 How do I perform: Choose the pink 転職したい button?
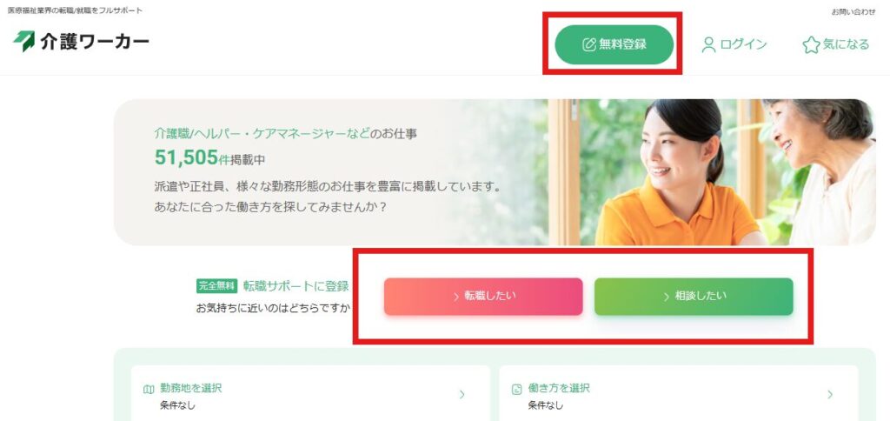click(483, 297)
